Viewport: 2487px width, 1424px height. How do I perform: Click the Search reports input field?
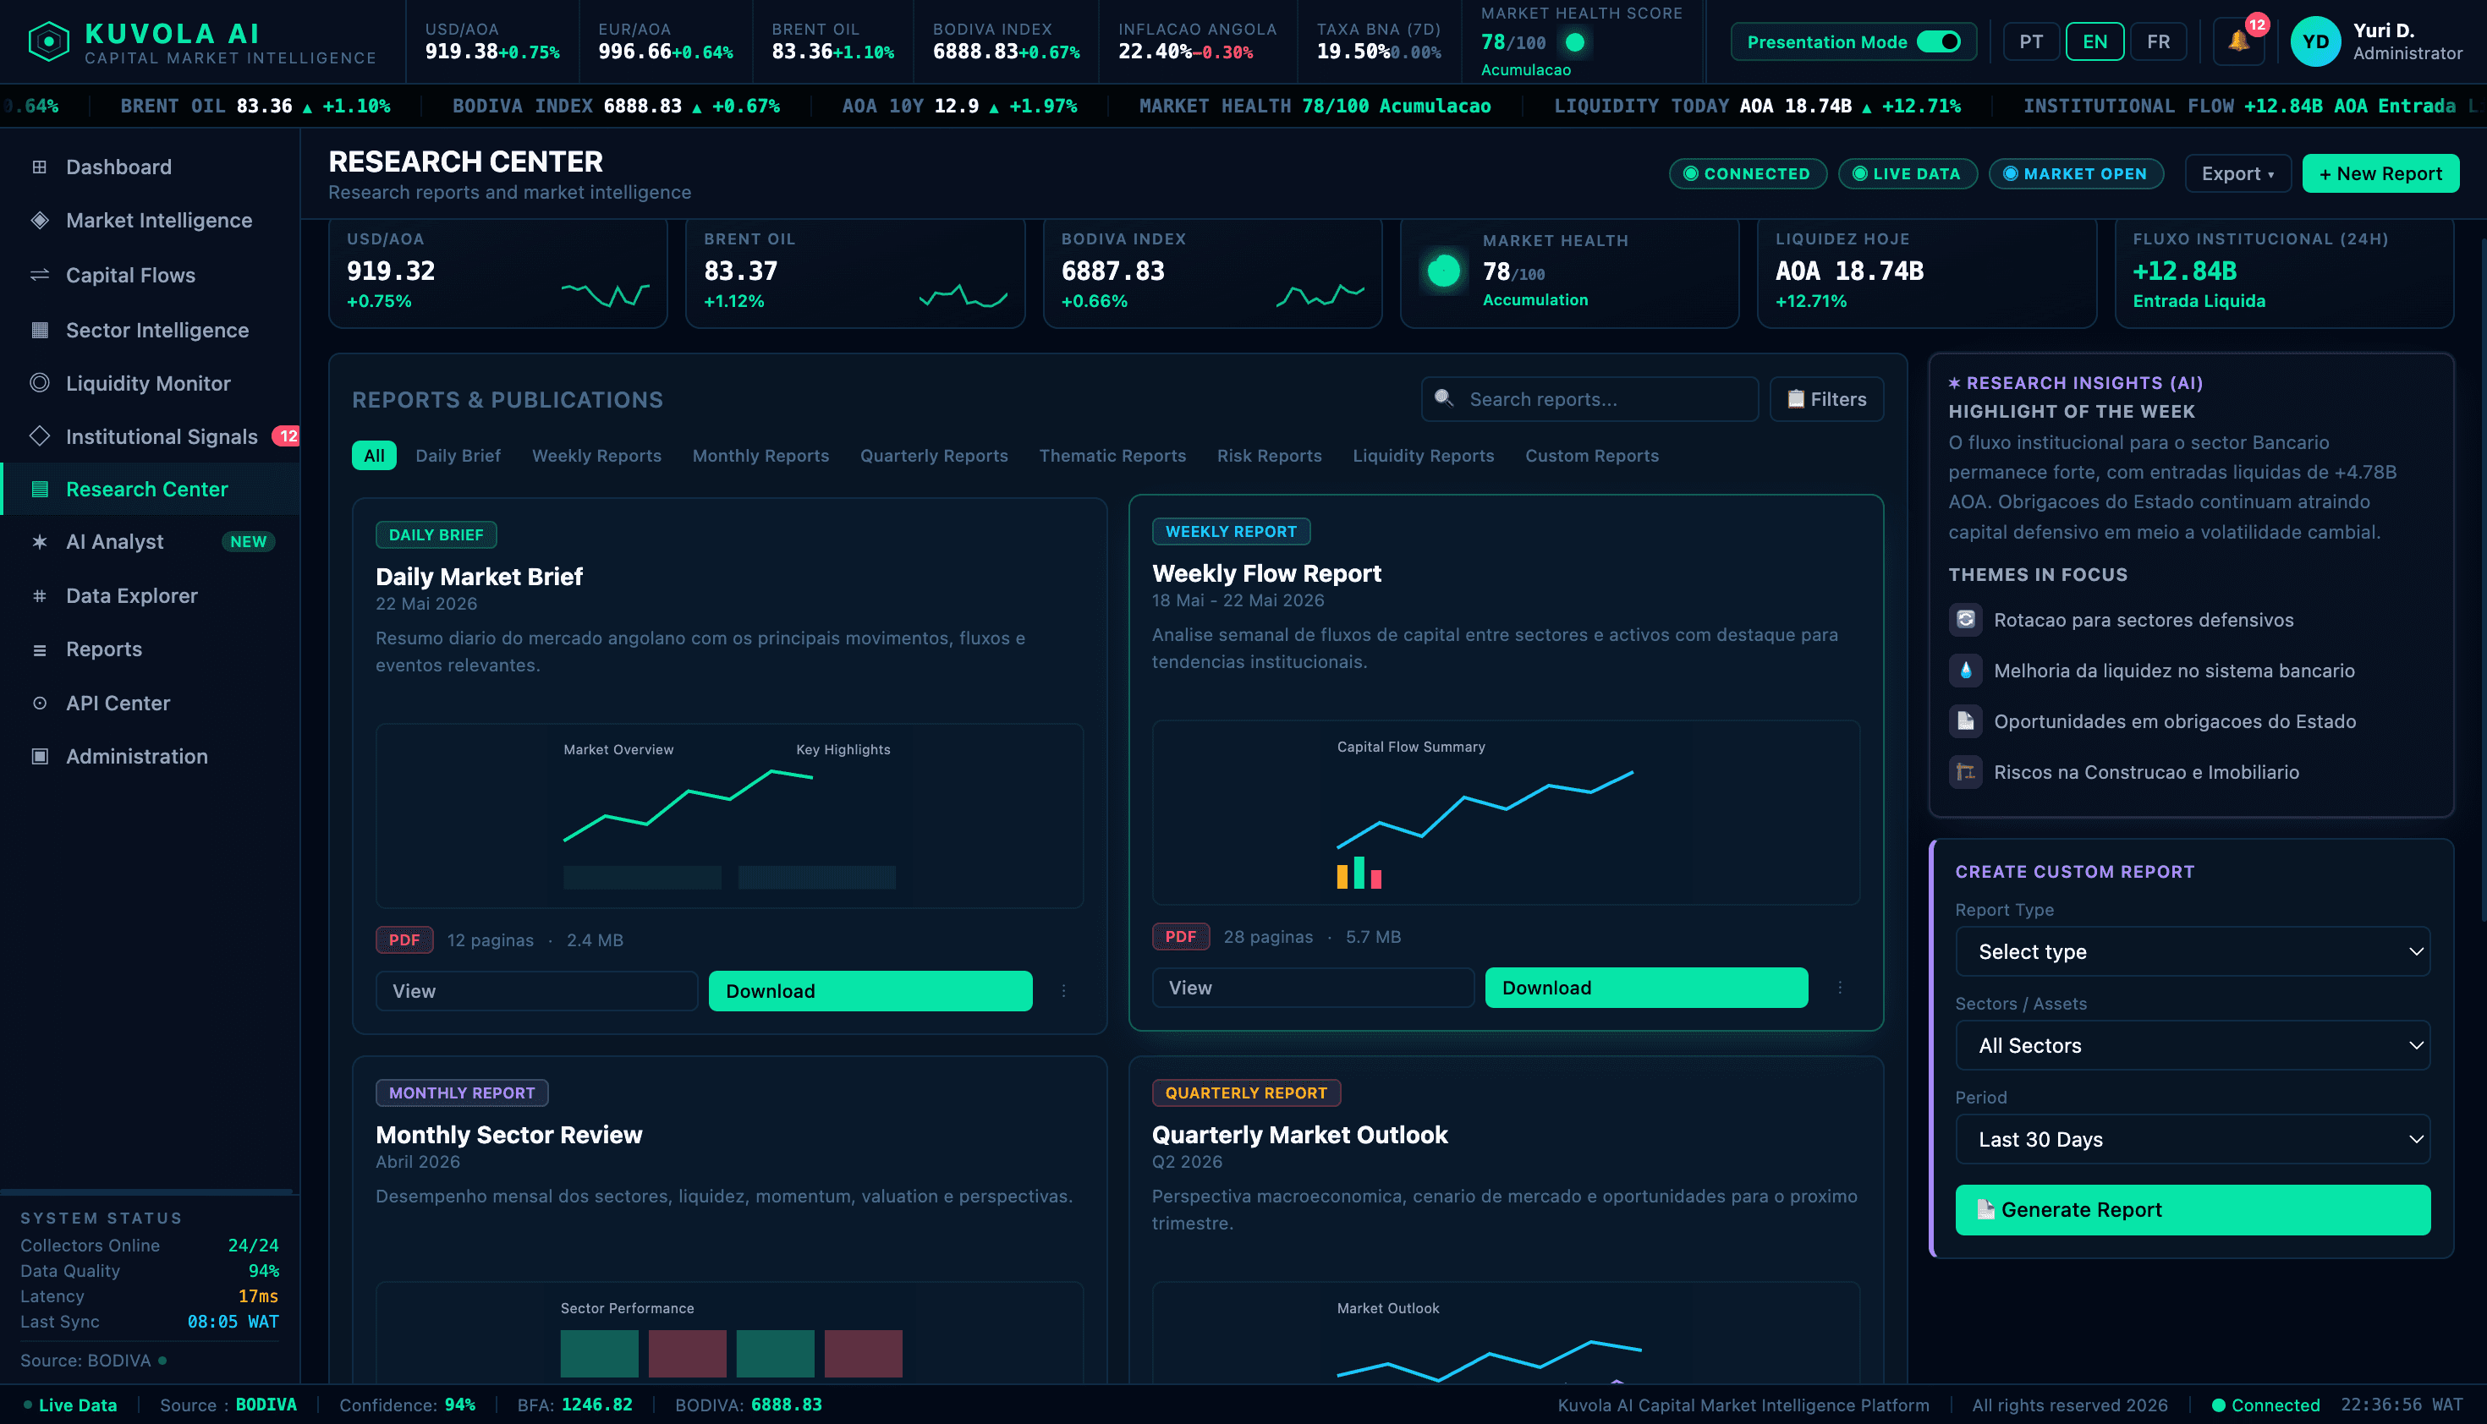point(1589,399)
